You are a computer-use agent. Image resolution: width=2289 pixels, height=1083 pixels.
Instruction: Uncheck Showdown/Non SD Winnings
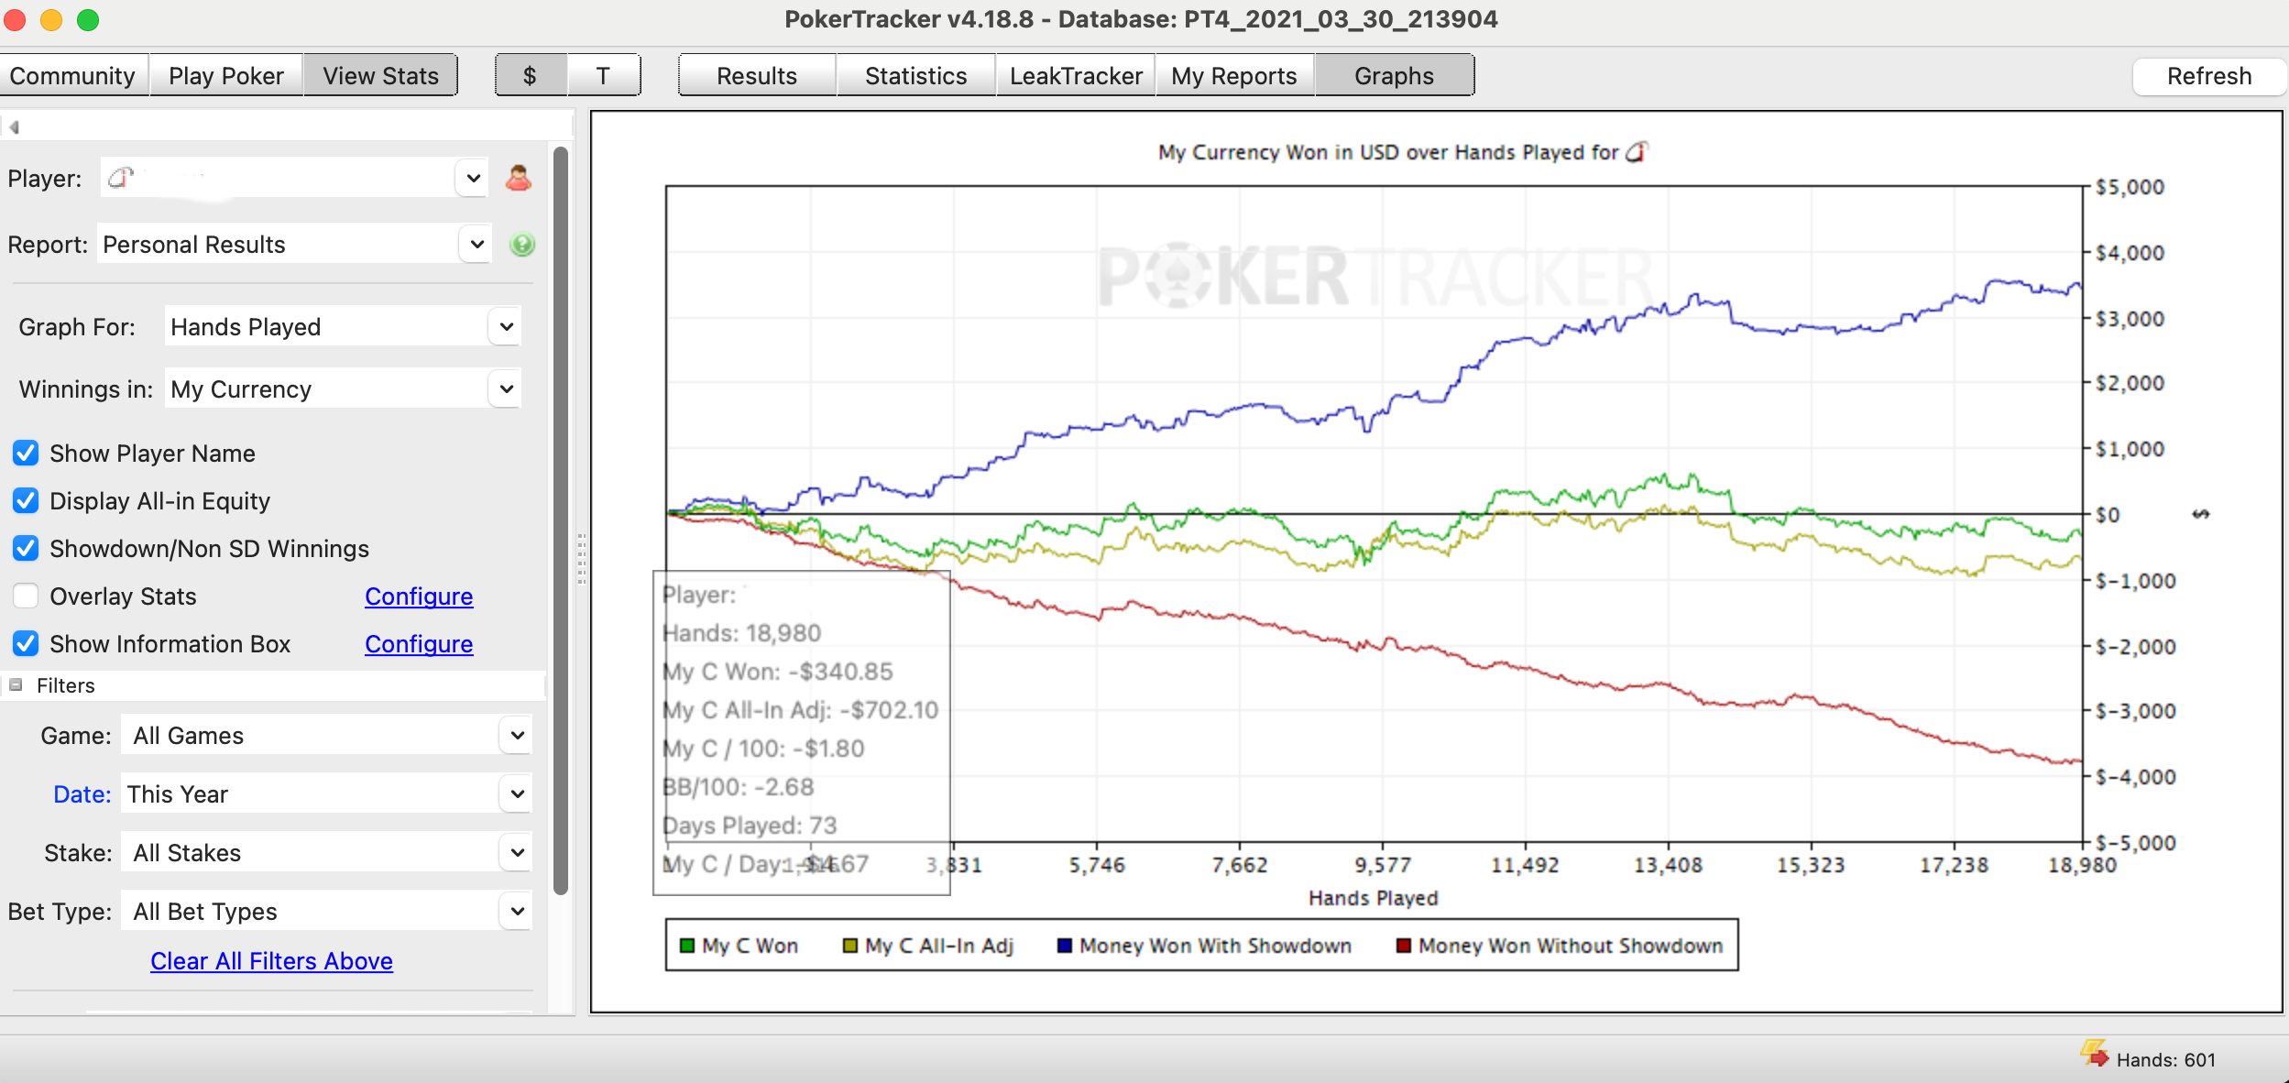[x=26, y=549]
